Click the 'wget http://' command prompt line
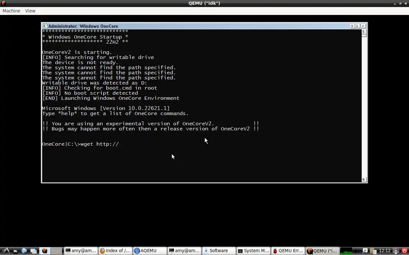Image resolution: width=409 pixels, height=255 pixels. 81,144
